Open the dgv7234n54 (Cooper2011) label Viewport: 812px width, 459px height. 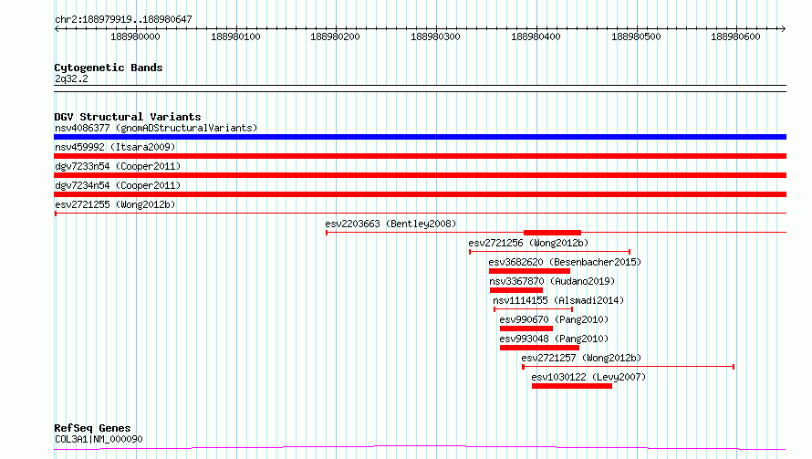[118, 185]
